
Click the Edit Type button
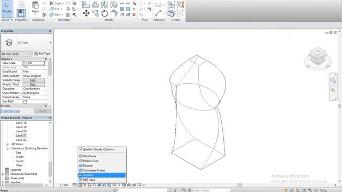click(x=42, y=53)
